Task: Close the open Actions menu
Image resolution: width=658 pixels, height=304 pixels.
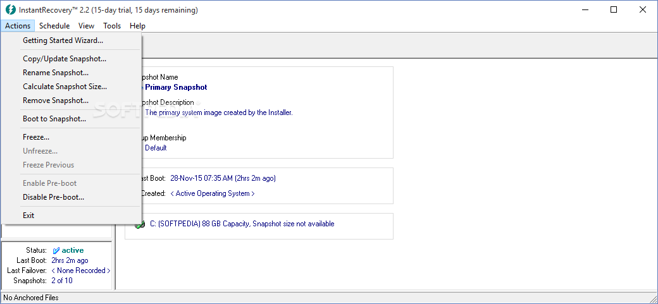Action: coord(18,25)
